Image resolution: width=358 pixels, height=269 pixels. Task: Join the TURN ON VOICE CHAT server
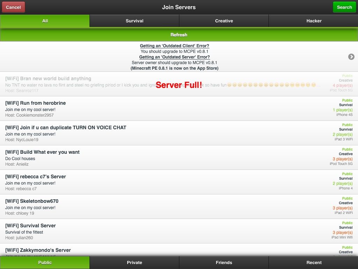[179, 133]
